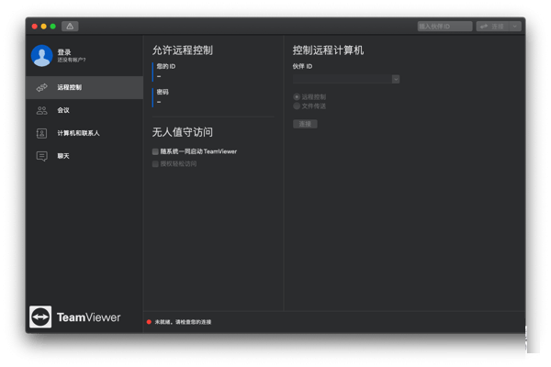
Task: Open the 会议 sidebar tab
Action: click(84, 110)
